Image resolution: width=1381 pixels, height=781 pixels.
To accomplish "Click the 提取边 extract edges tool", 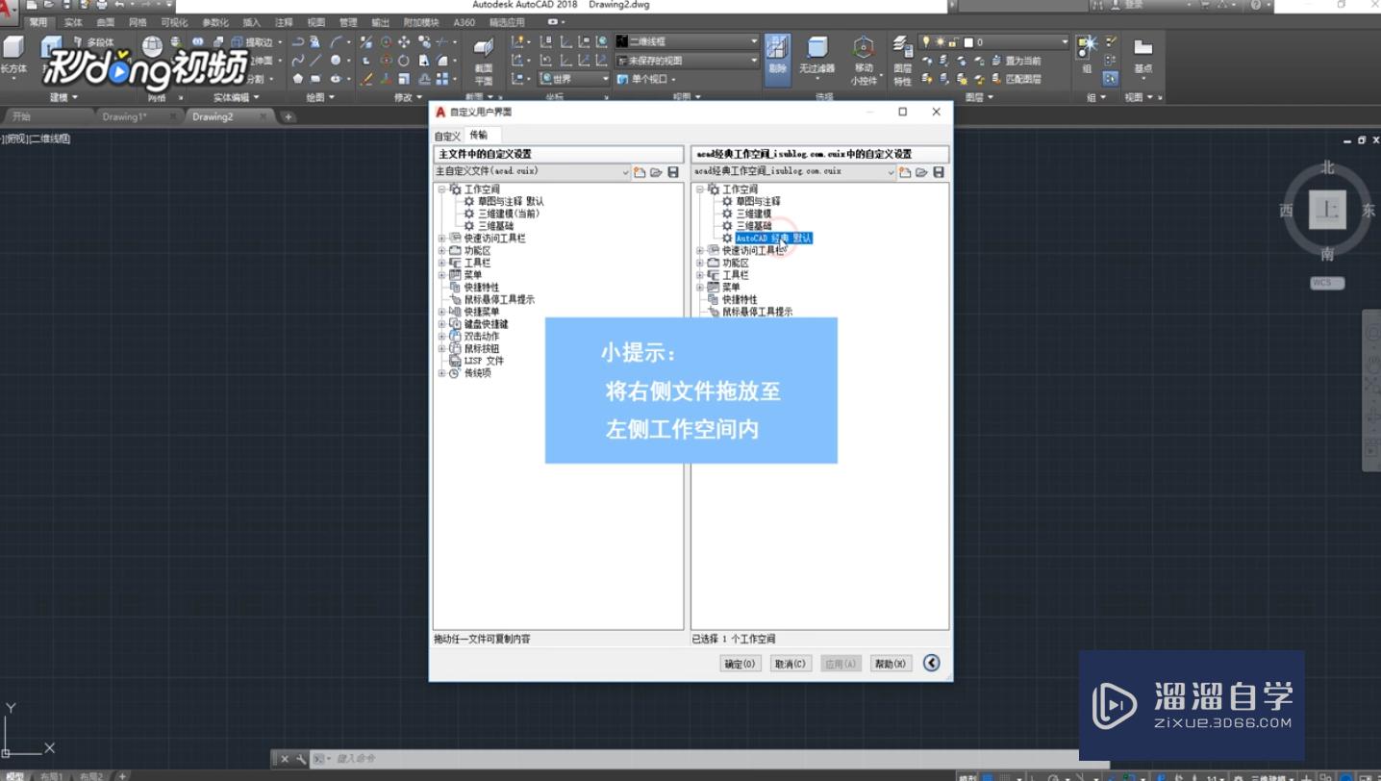I will coord(253,42).
